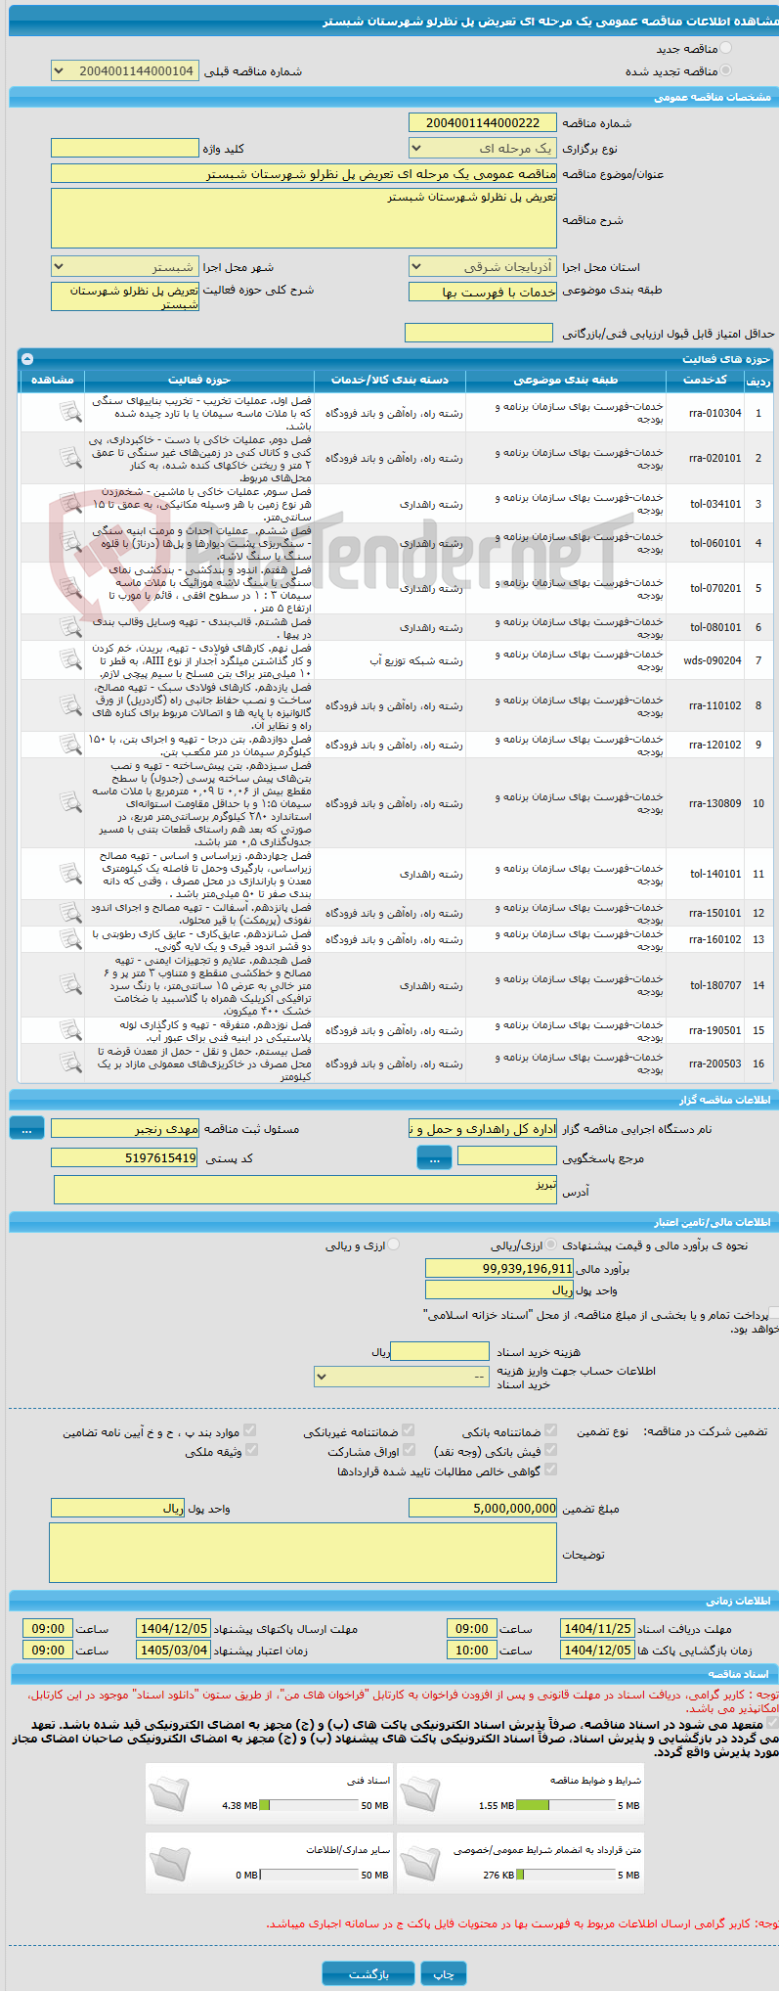Toggle the ضمانتنامه بانکی checkbox

click(550, 1430)
